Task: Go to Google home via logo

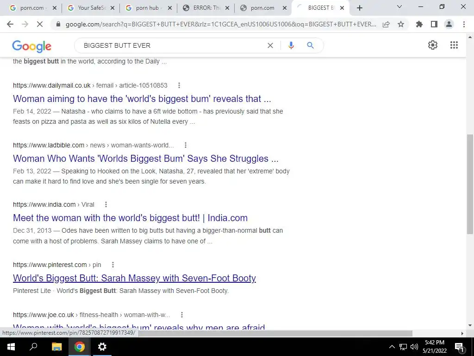Action: tap(32, 46)
